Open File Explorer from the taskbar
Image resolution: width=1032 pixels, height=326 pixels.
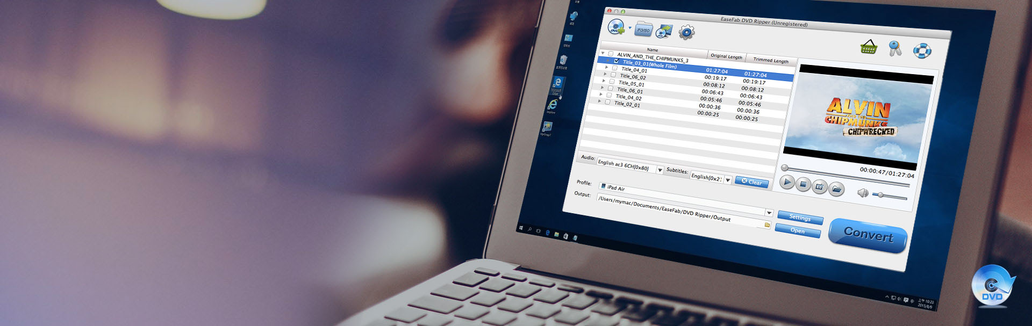[x=556, y=234]
